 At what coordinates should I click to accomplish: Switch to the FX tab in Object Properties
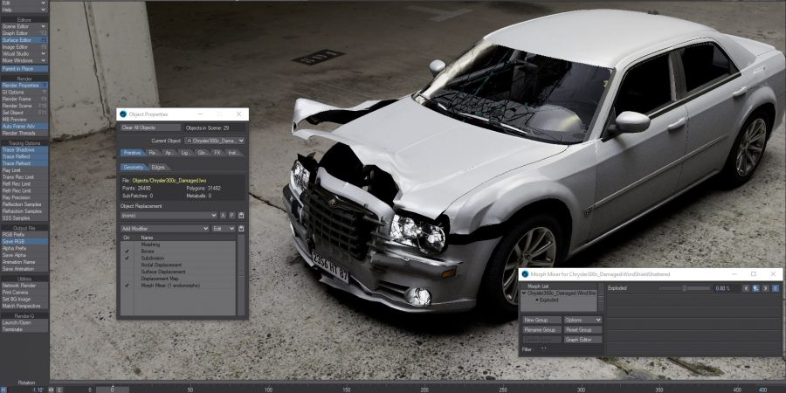217,153
